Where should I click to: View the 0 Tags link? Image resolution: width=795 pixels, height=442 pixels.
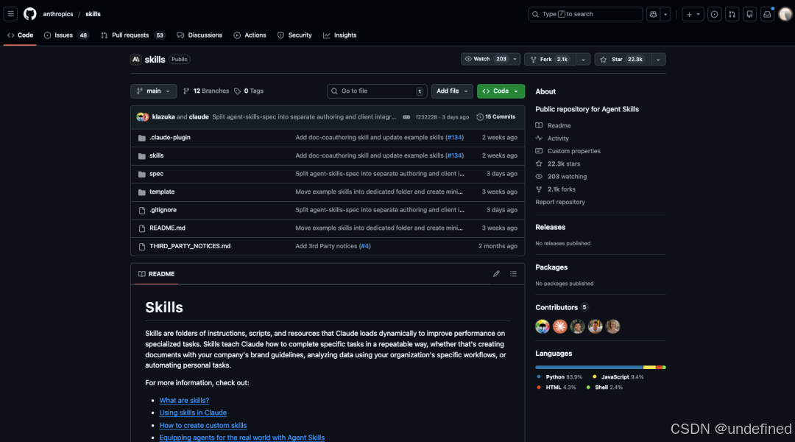tap(249, 91)
